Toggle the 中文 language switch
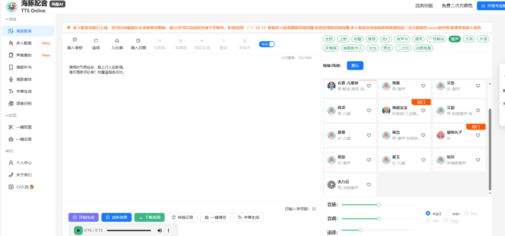Screen dimensions: 505x236 coord(267,44)
